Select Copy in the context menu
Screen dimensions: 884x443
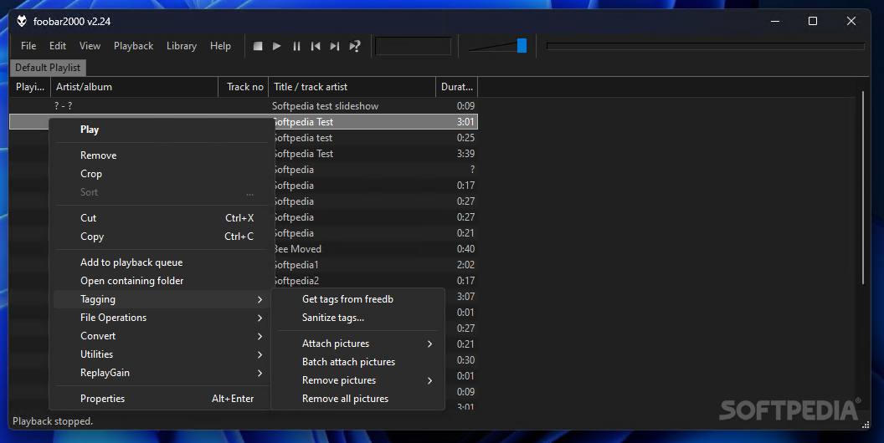click(161, 237)
